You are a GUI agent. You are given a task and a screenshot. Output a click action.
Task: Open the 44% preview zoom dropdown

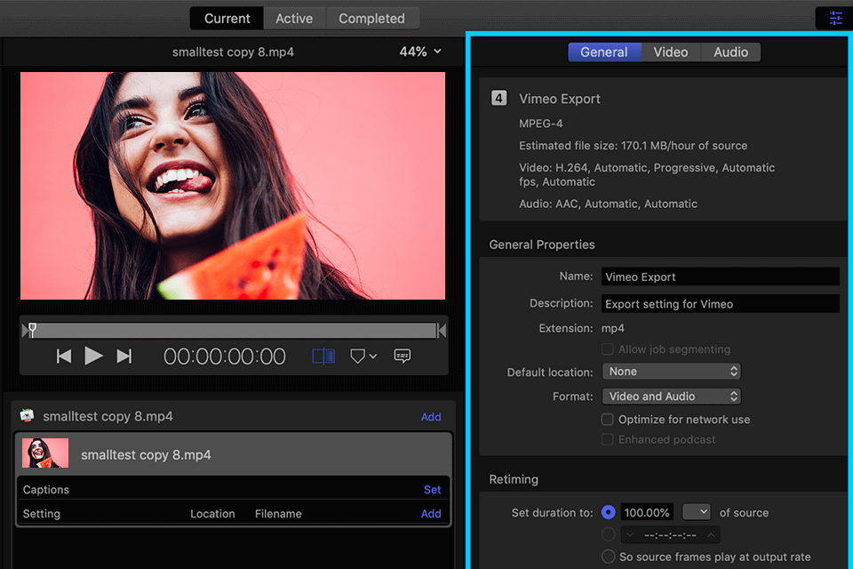pos(419,52)
